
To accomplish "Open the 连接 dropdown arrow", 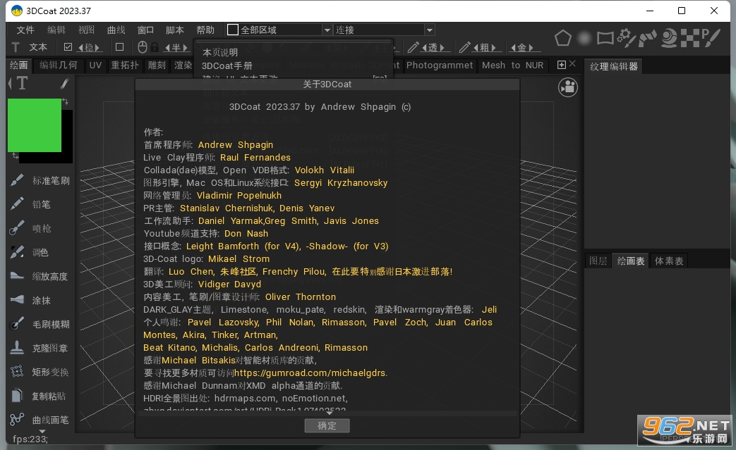I will pos(430,30).
